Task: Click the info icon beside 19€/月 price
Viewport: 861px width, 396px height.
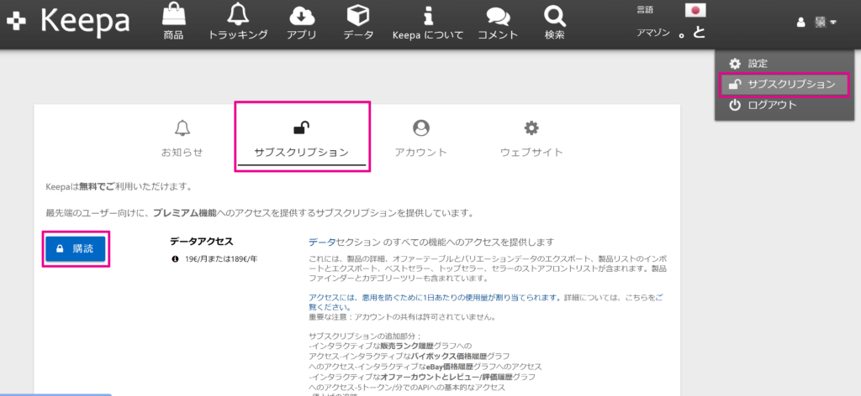Action: (175, 258)
